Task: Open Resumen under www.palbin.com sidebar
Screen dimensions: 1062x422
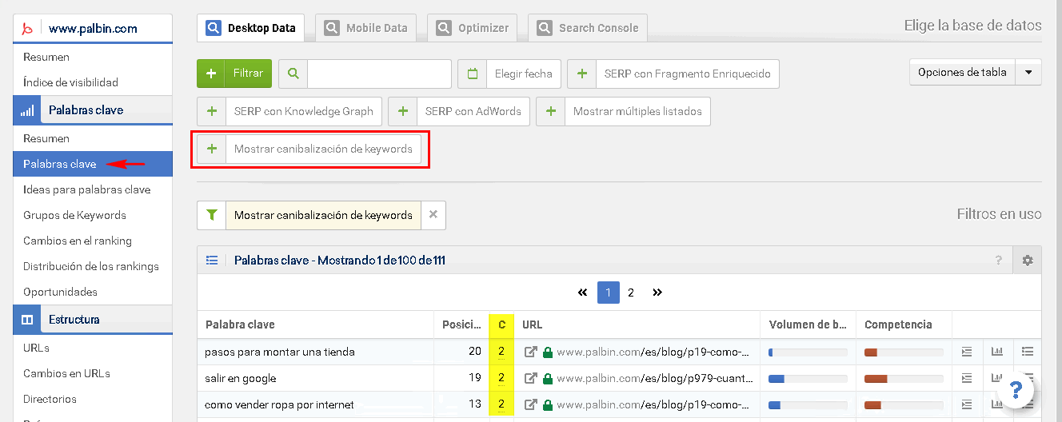Action: point(46,57)
